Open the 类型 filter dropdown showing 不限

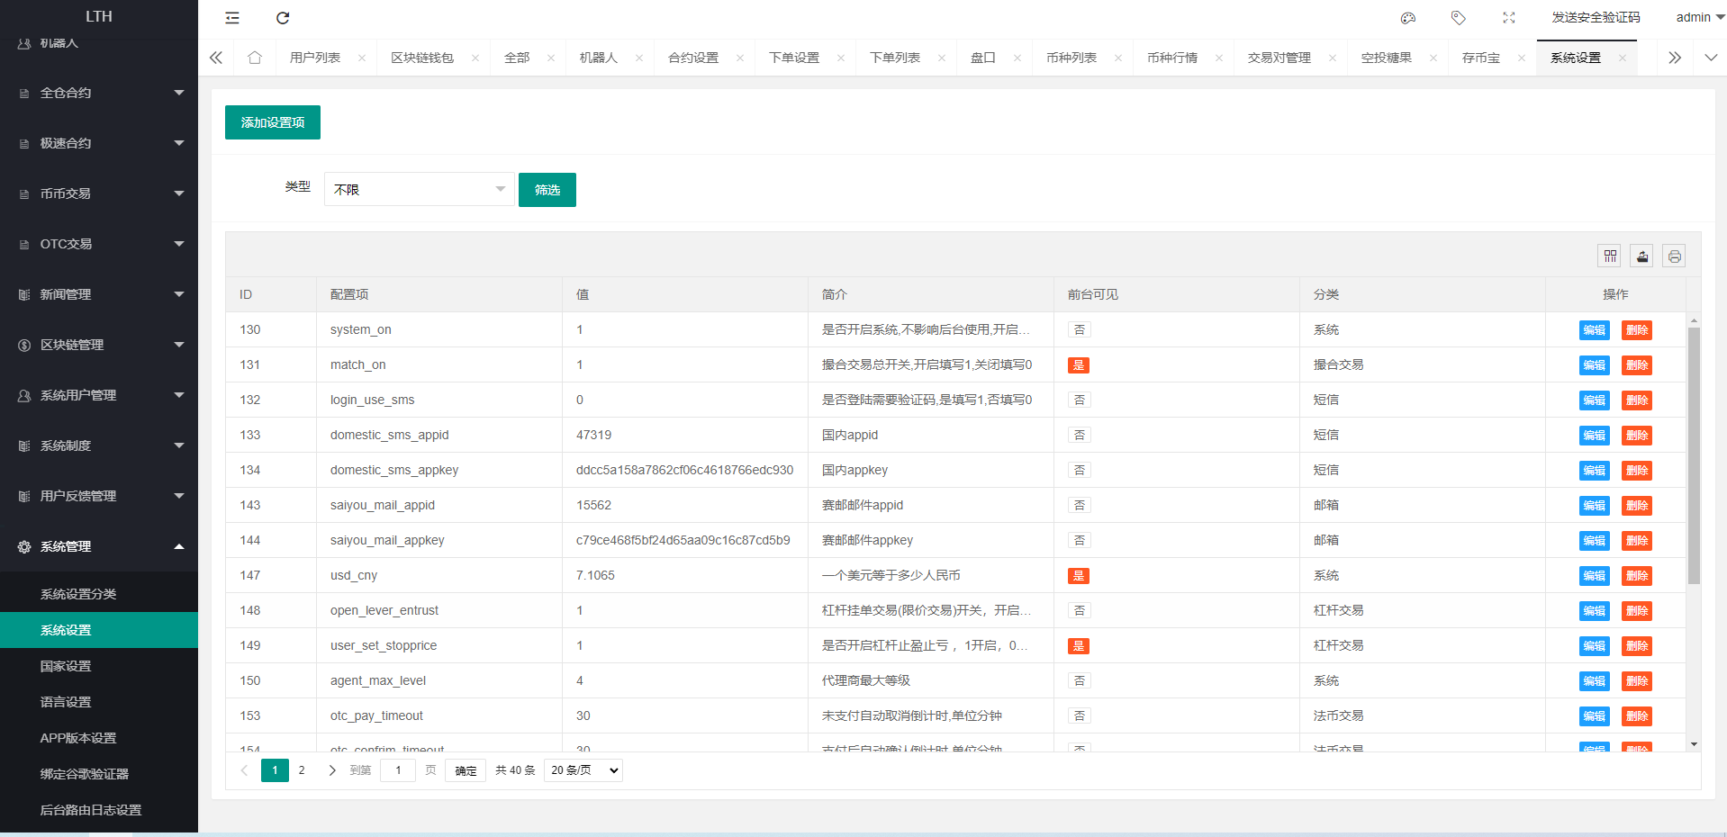tap(419, 189)
